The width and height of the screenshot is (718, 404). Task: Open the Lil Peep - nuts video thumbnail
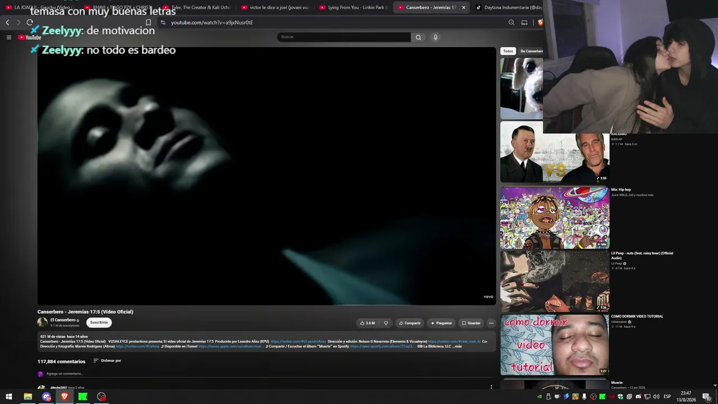pyautogui.click(x=555, y=281)
